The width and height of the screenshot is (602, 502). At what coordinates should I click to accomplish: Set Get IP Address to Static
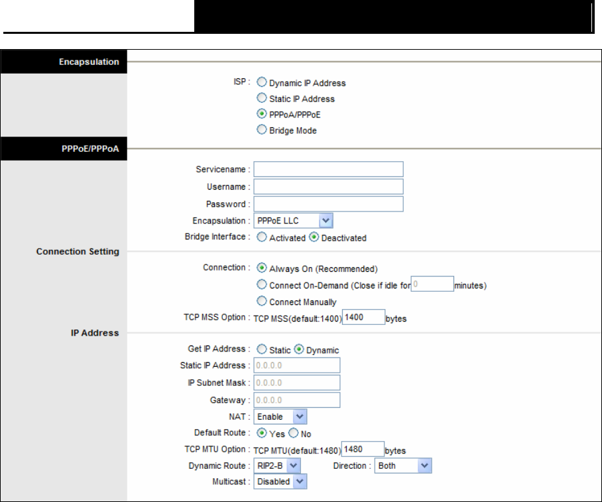click(261, 349)
